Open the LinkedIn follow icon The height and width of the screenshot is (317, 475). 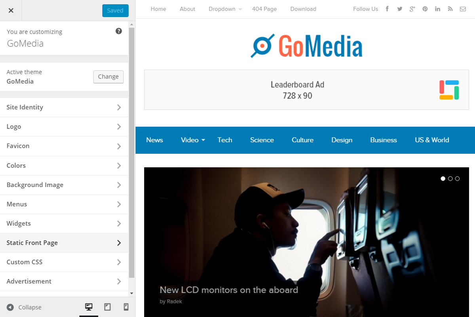437,9
